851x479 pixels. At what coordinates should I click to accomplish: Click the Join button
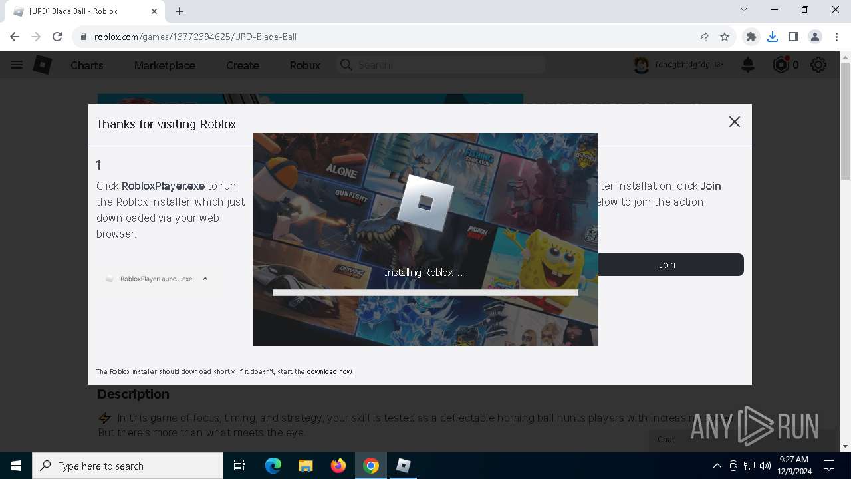coord(667,265)
